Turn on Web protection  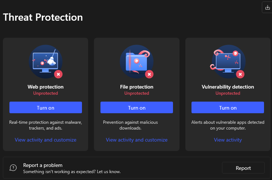46,107
